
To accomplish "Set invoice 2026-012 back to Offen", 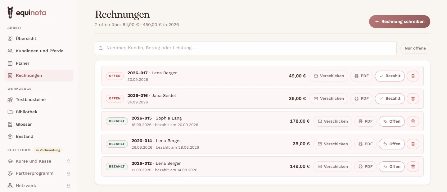I will 392,167.
